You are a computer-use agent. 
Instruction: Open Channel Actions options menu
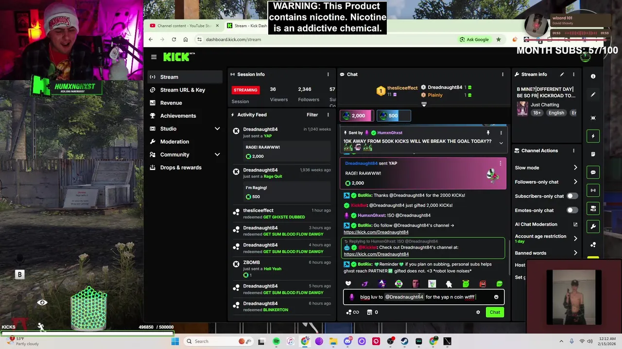[x=573, y=151]
